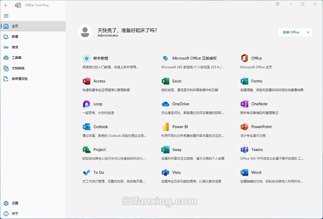Click the To Do checkmark icon
This screenshot has height=219, width=323.
[86, 172]
